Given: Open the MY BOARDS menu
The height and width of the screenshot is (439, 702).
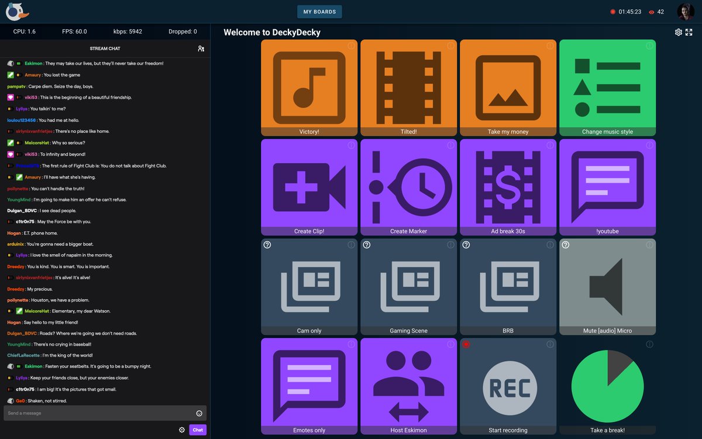Looking at the screenshot, I should 319,12.
